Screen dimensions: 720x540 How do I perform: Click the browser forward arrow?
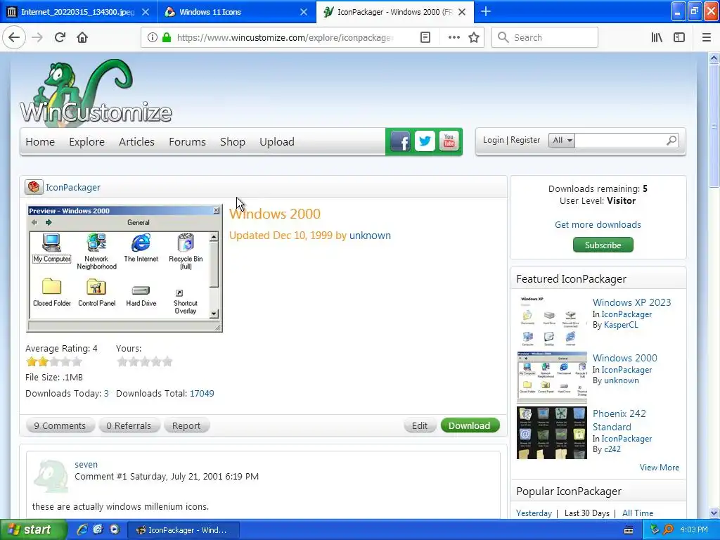(37, 37)
